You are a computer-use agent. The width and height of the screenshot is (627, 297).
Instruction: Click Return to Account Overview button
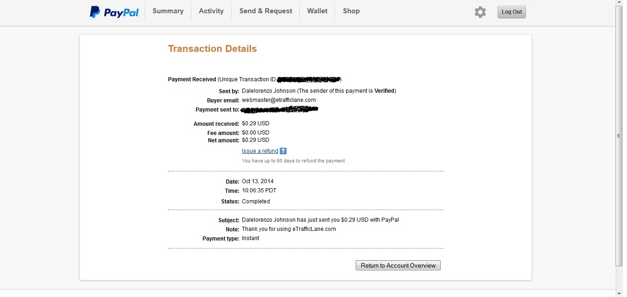click(x=398, y=265)
